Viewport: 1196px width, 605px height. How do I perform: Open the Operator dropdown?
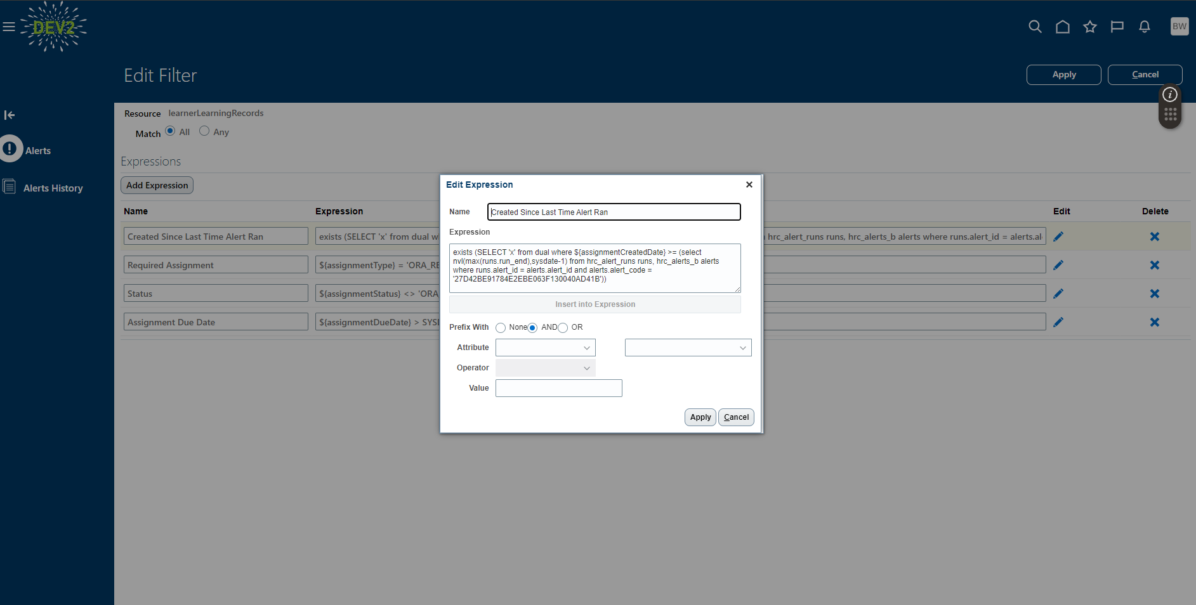[546, 368]
